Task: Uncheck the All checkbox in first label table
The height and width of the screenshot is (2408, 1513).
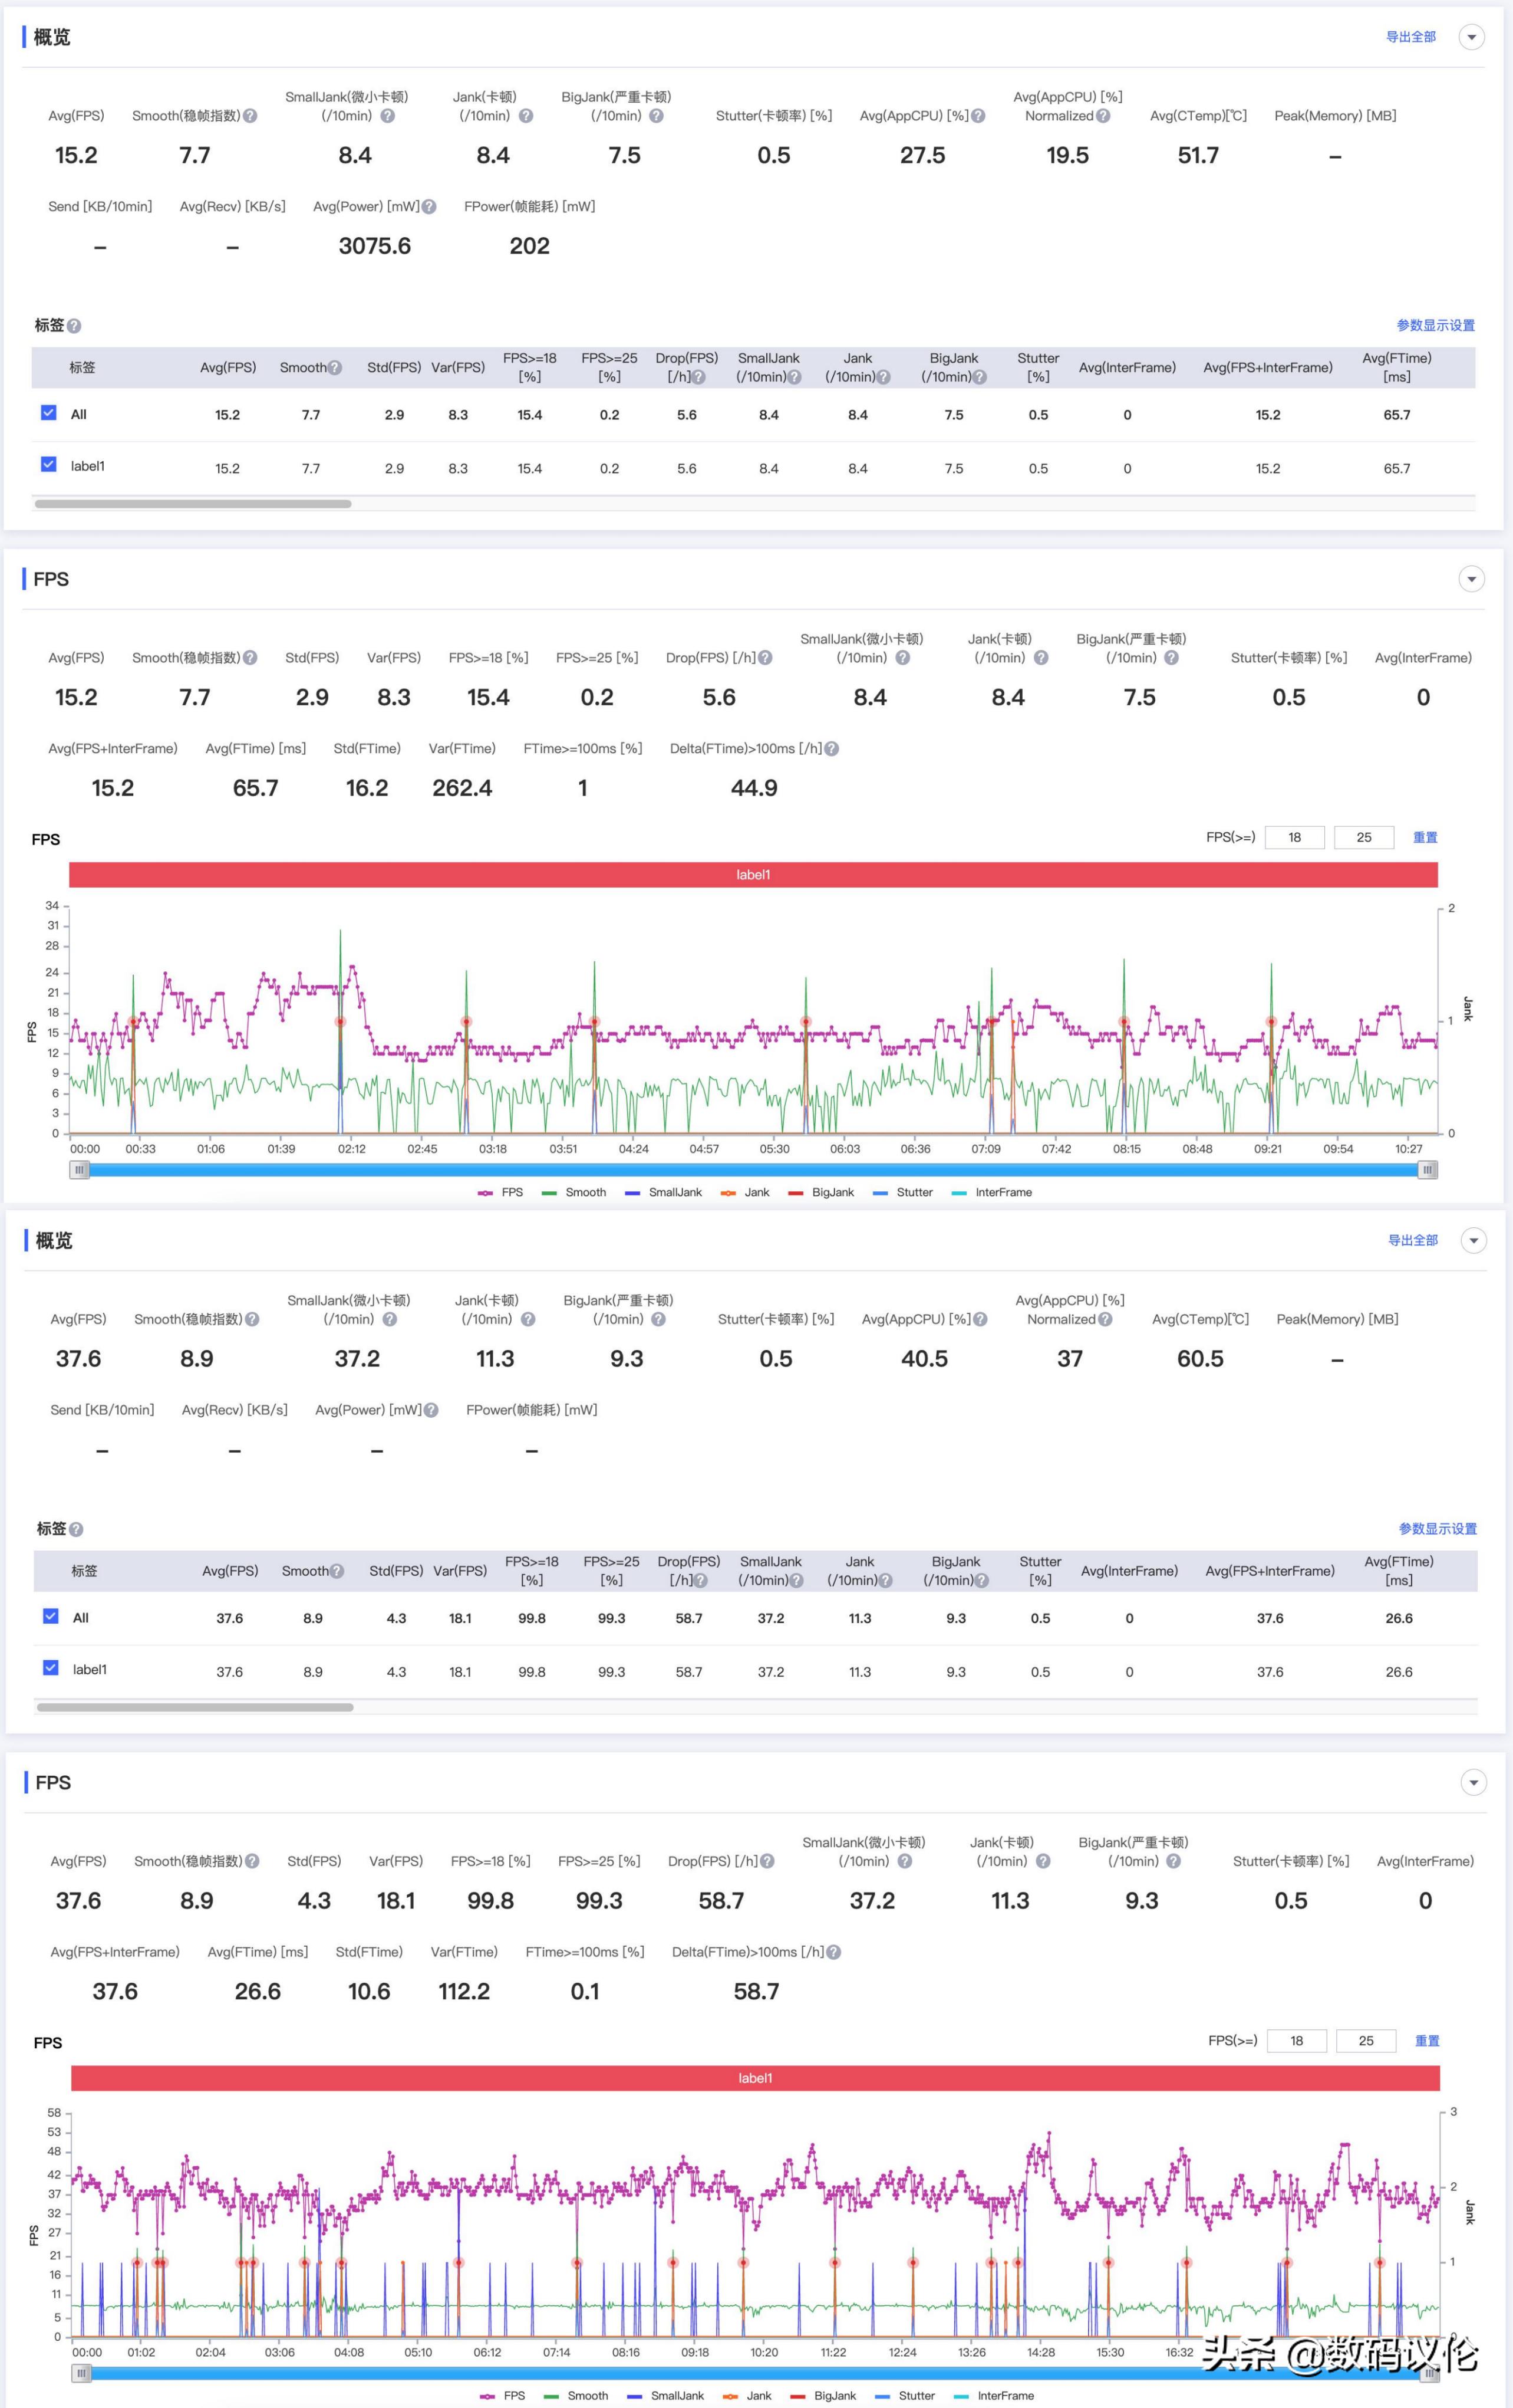Action: (x=49, y=413)
